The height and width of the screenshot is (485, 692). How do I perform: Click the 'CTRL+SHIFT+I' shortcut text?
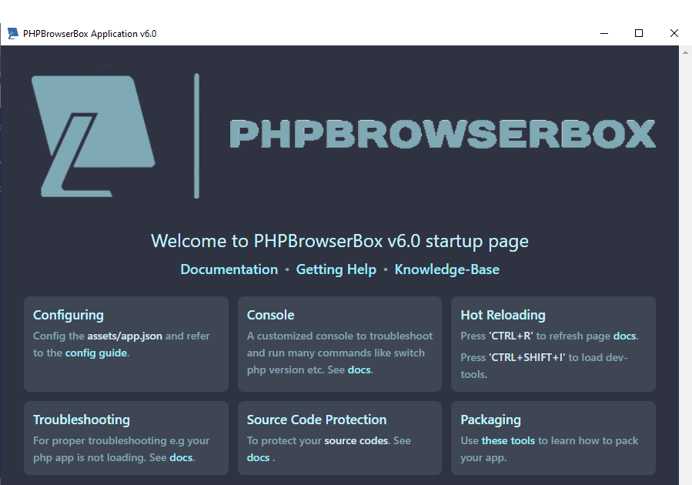pyautogui.click(x=527, y=357)
